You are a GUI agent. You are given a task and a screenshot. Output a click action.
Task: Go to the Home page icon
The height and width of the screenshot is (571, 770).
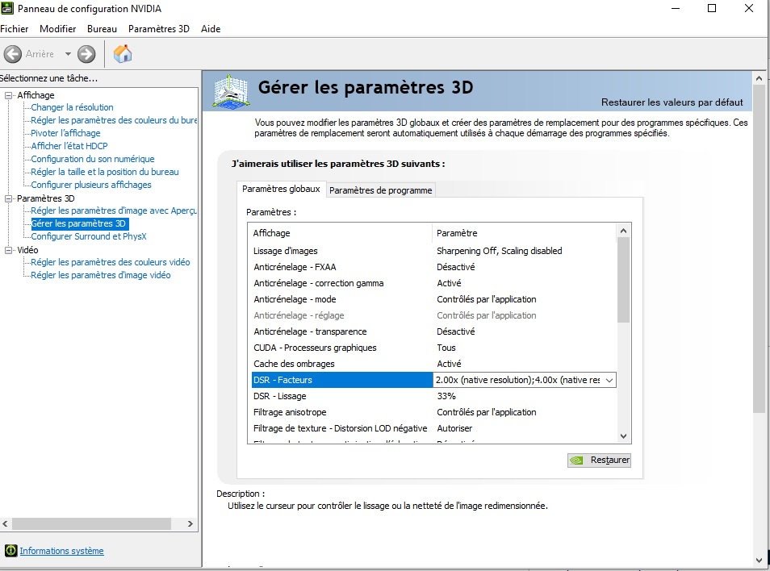pos(123,53)
